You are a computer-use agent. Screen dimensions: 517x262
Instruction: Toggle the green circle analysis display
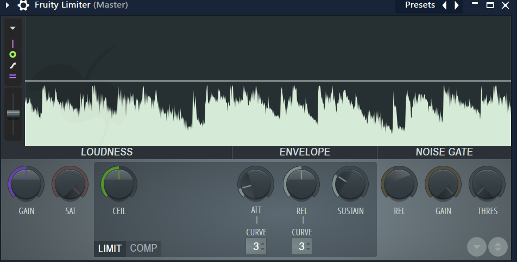click(x=13, y=54)
